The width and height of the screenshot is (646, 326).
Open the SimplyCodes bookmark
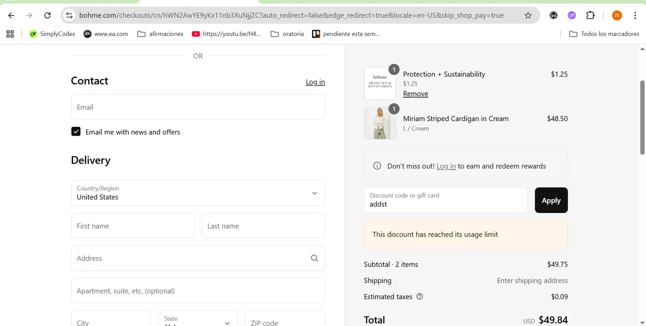tap(52, 34)
